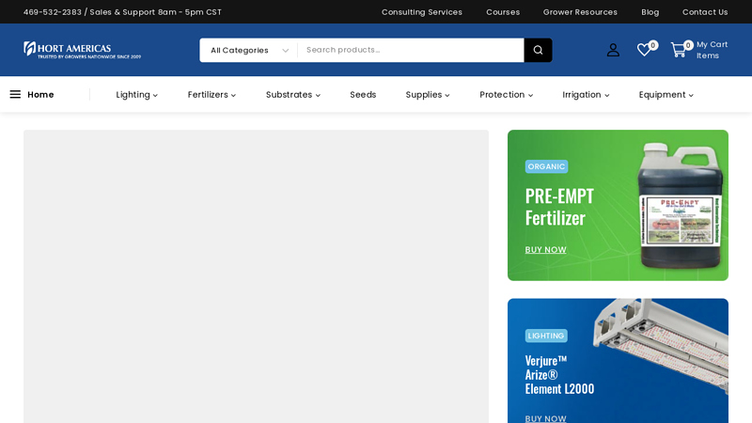This screenshot has width=752, height=423.
Task: Open the Verjure Arize Element L2000 banner
Action: click(618, 362)
